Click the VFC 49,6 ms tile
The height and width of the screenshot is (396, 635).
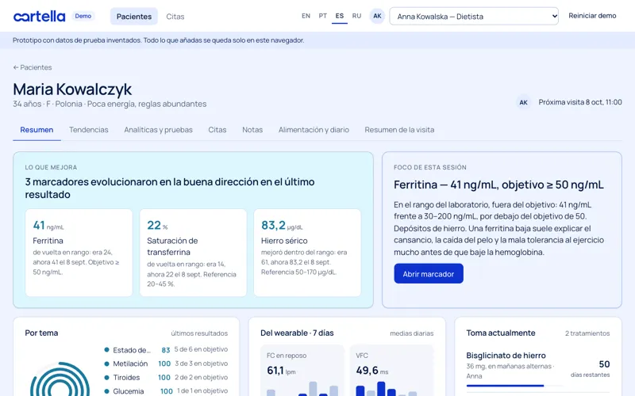(391, 370)
